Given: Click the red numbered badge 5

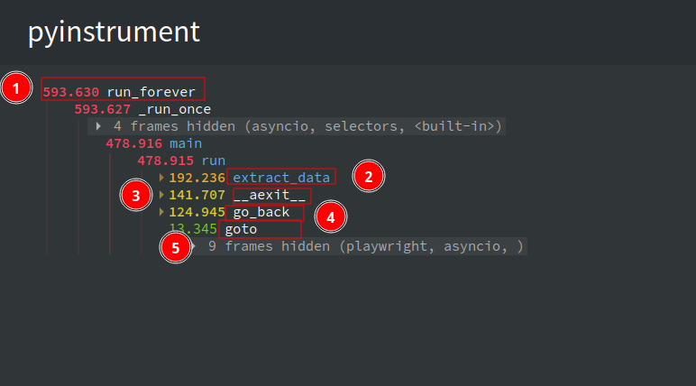Looking at the screenshot, I should 175,247.
